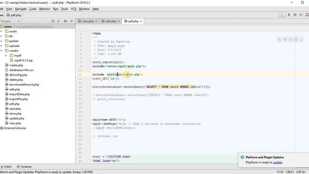The image size is (309, 174).
Task: Open the Navigate menu
Action: pos(21,9)
